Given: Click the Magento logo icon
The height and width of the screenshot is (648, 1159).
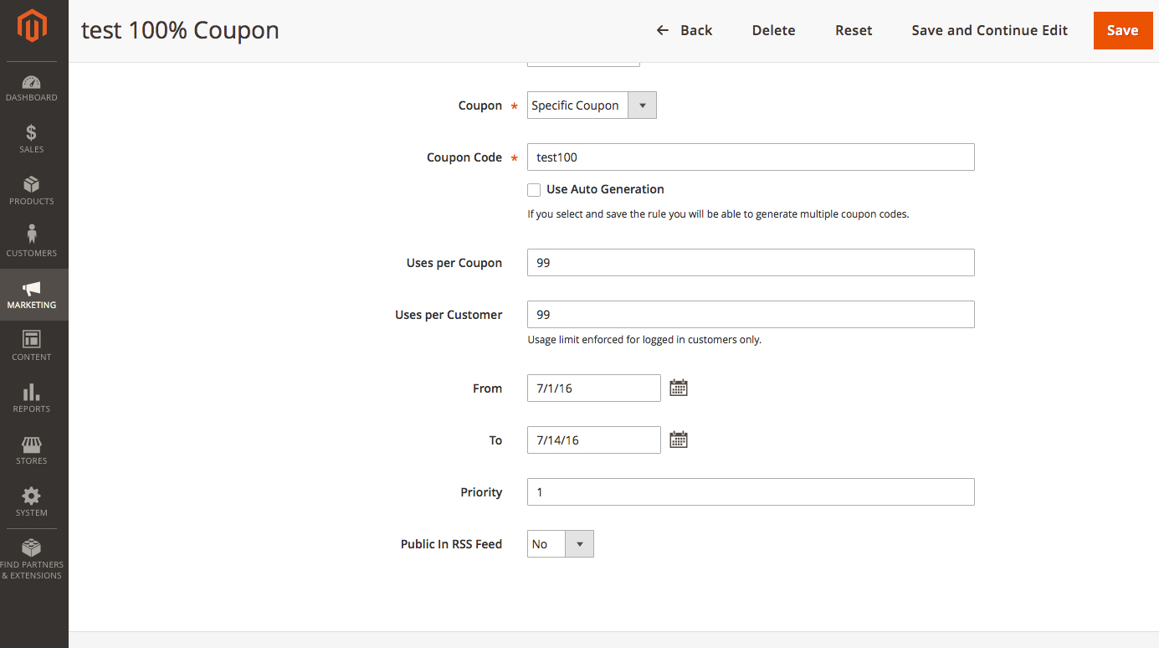Looking at the screenshot, I should 33,27.
